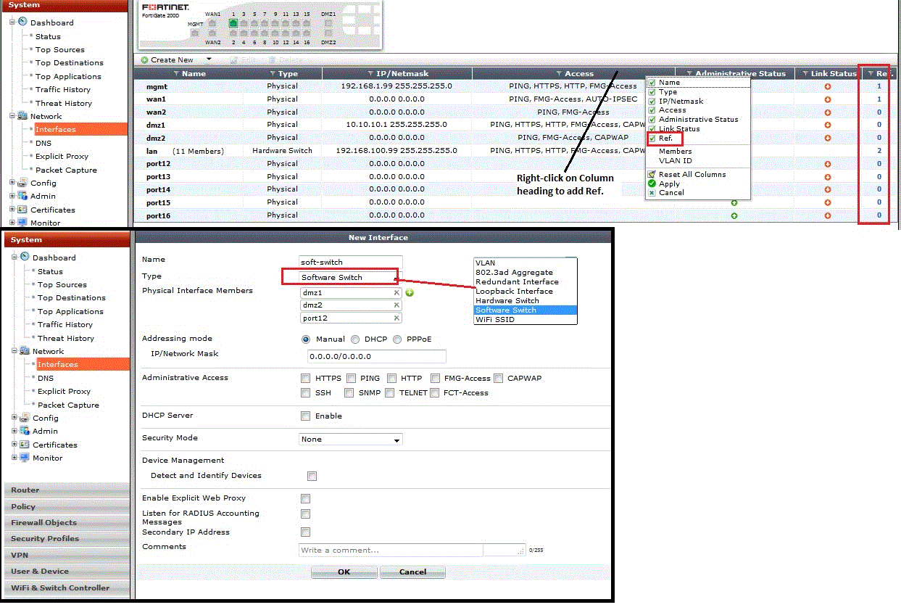Tick the SSH administrative access checkbox
The height and width of the screenshot is (610, 901).
(x=305, y=392)
